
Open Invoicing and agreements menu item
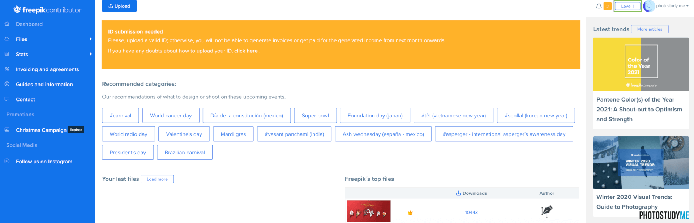point(47,69)
